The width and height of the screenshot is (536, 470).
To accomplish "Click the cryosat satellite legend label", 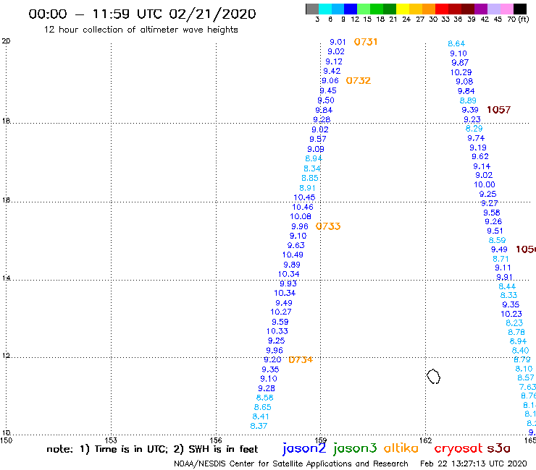I will [x=458, y=449].
